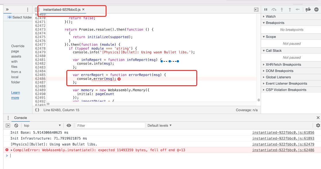Click the Step arrow icon
Viewport: 321px width, 169px height.
tap(298, 9)
